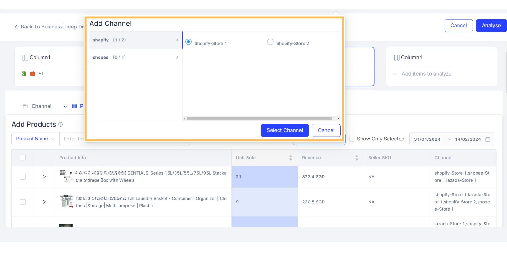
Task: Tick the select-all checkbox in table header
Action: pyautogui.click(x=22, y=157)
